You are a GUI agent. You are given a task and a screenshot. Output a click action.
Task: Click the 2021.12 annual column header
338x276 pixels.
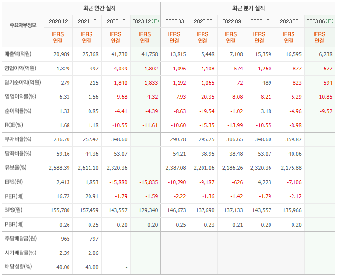coord(87,21)
